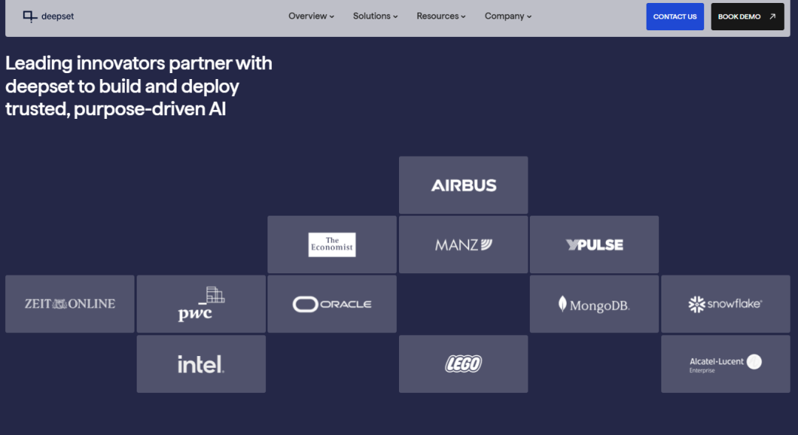Open the Zeit Online logo tile
The image size is (798, 435).
69,304
